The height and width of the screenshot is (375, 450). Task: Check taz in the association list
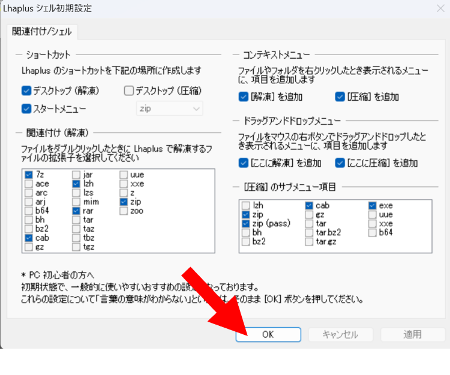pos(76,229)
